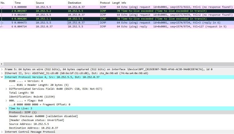The width and height of the screenshot is (234, 134).
Task: Click the horizontal scrollbar left arrow
Action: click(x=2, y=64)
